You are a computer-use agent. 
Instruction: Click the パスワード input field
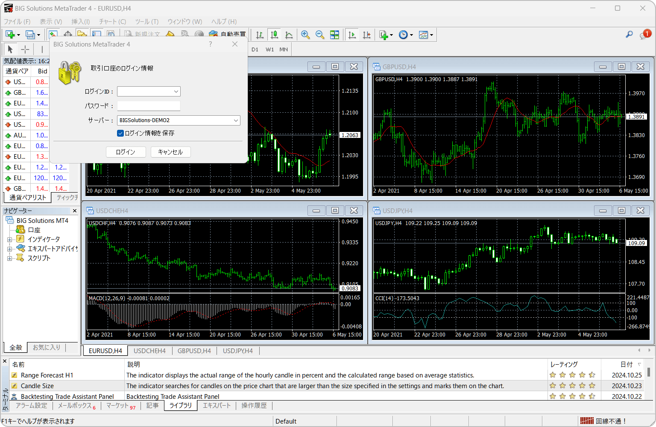tap(149, 106)
